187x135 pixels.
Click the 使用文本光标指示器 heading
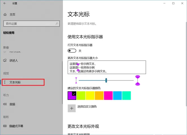(x=85, y=37)
